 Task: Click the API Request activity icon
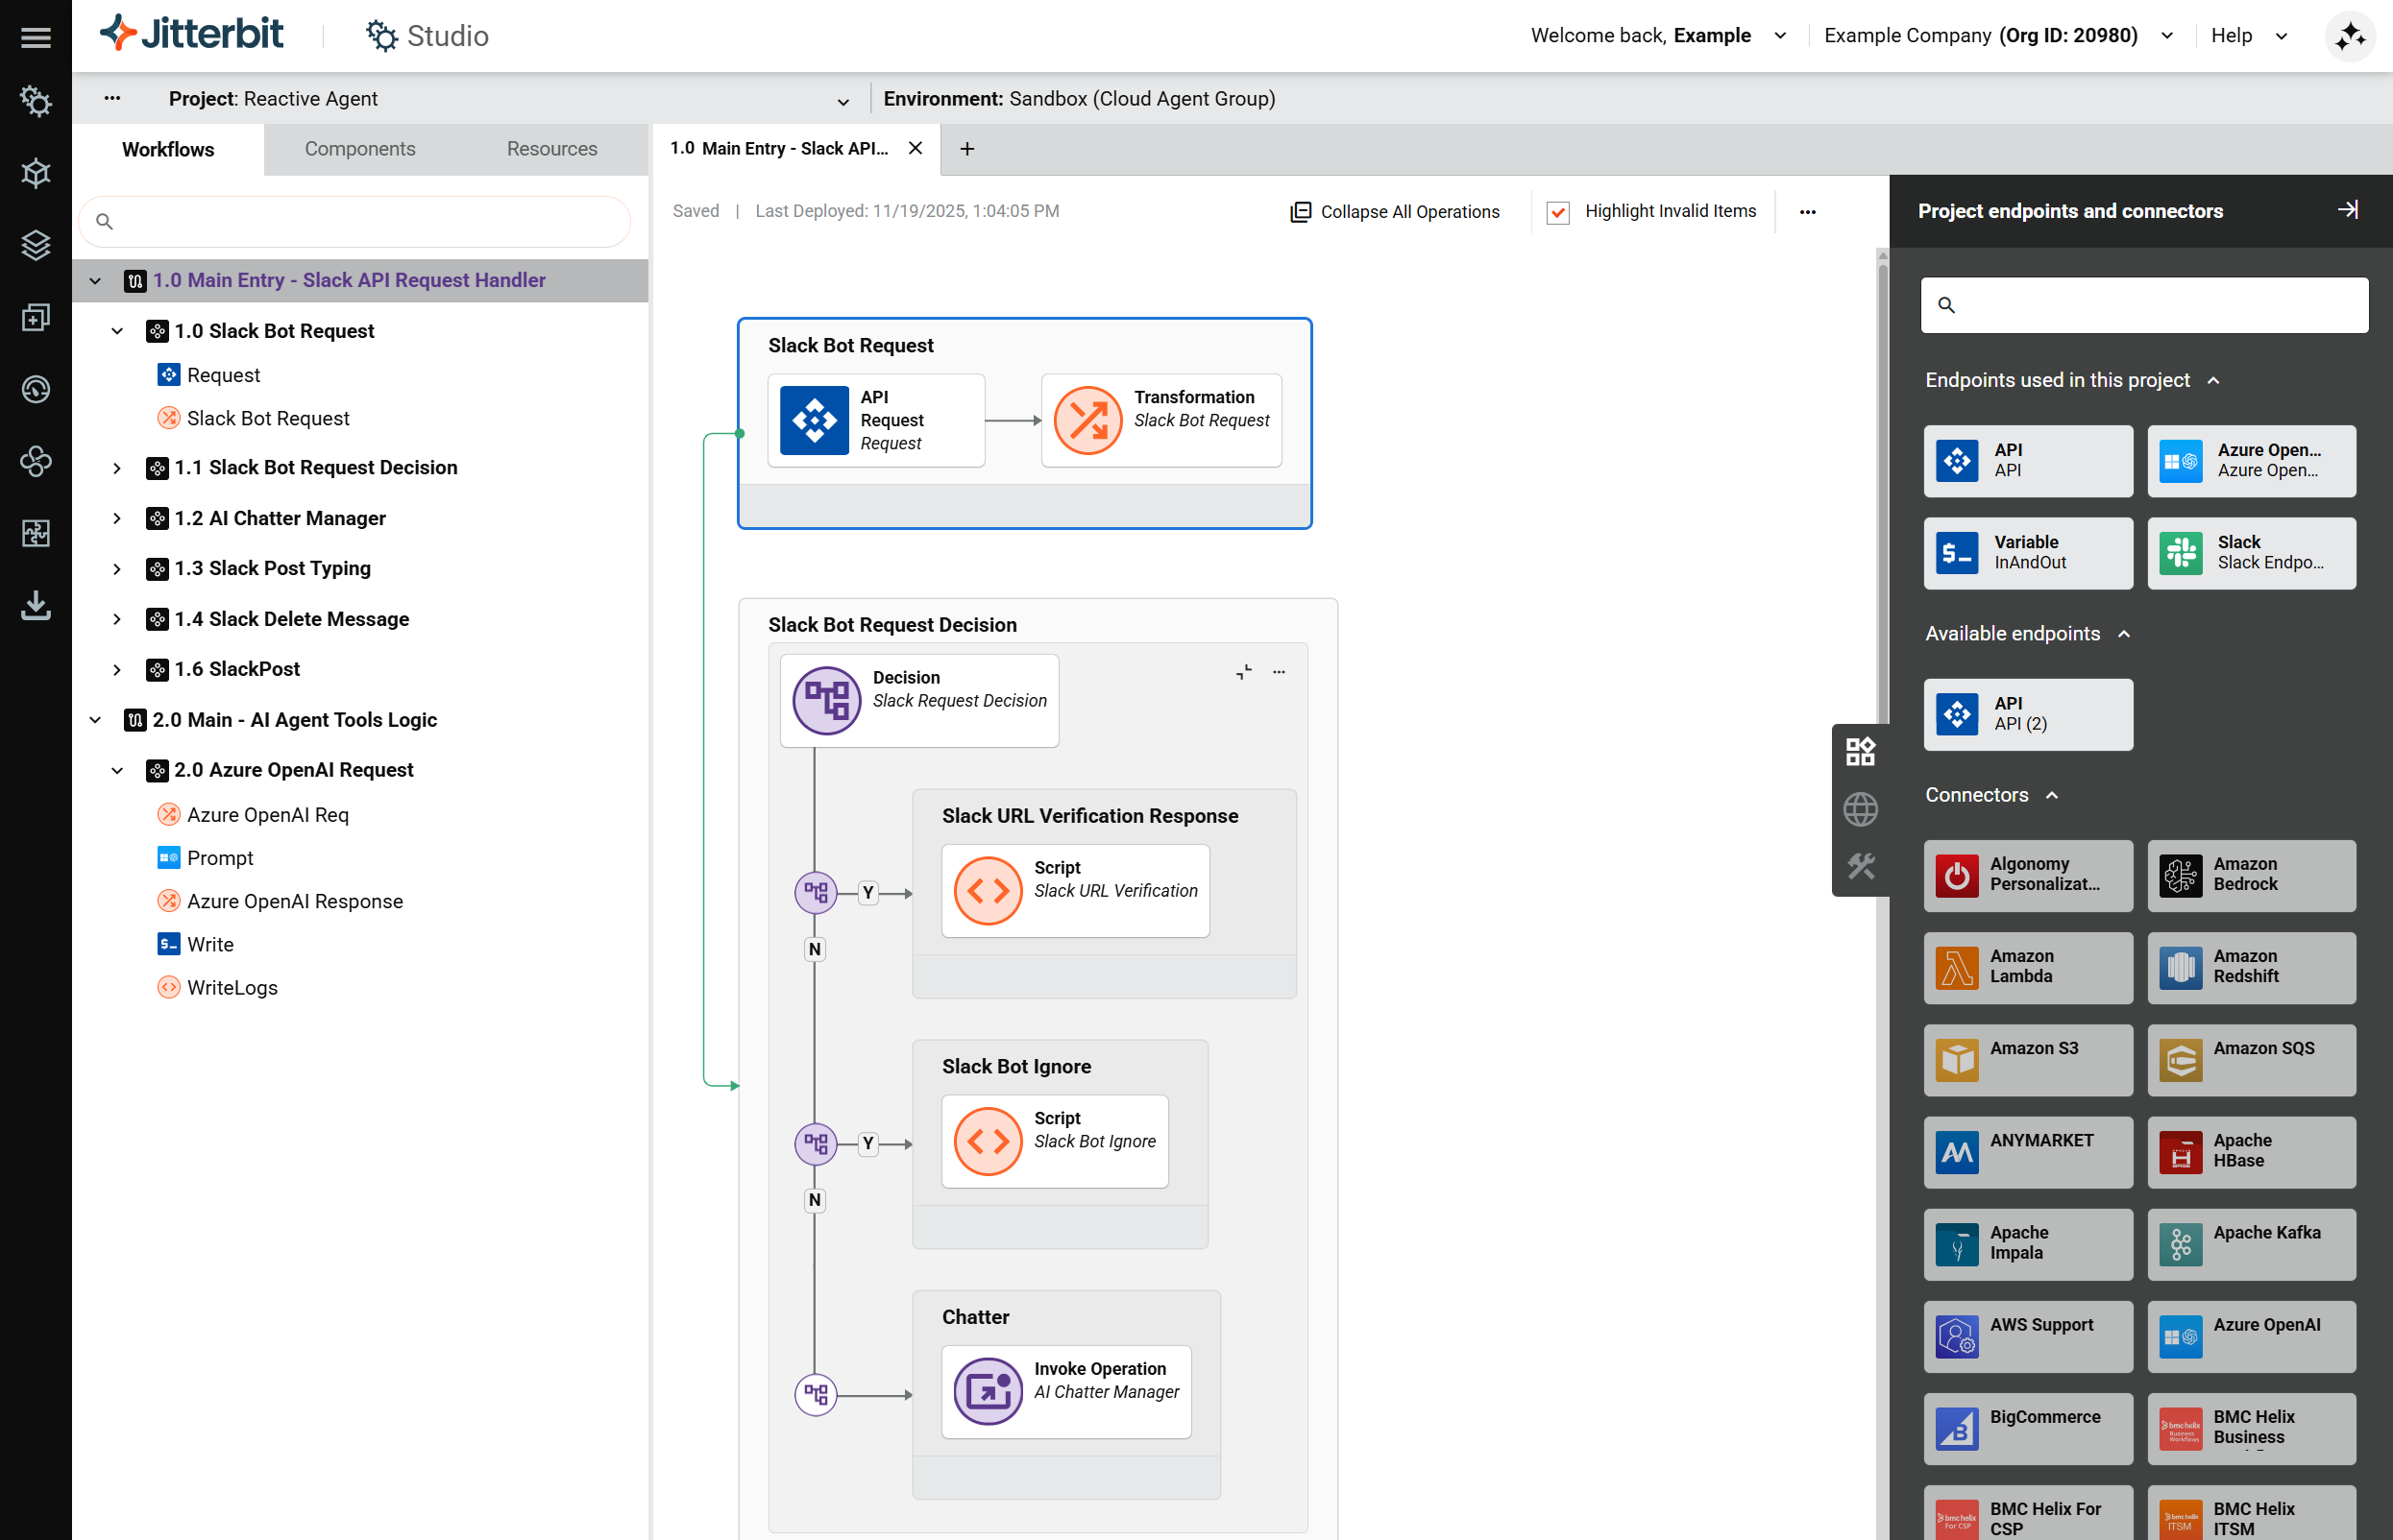point(815,420)
